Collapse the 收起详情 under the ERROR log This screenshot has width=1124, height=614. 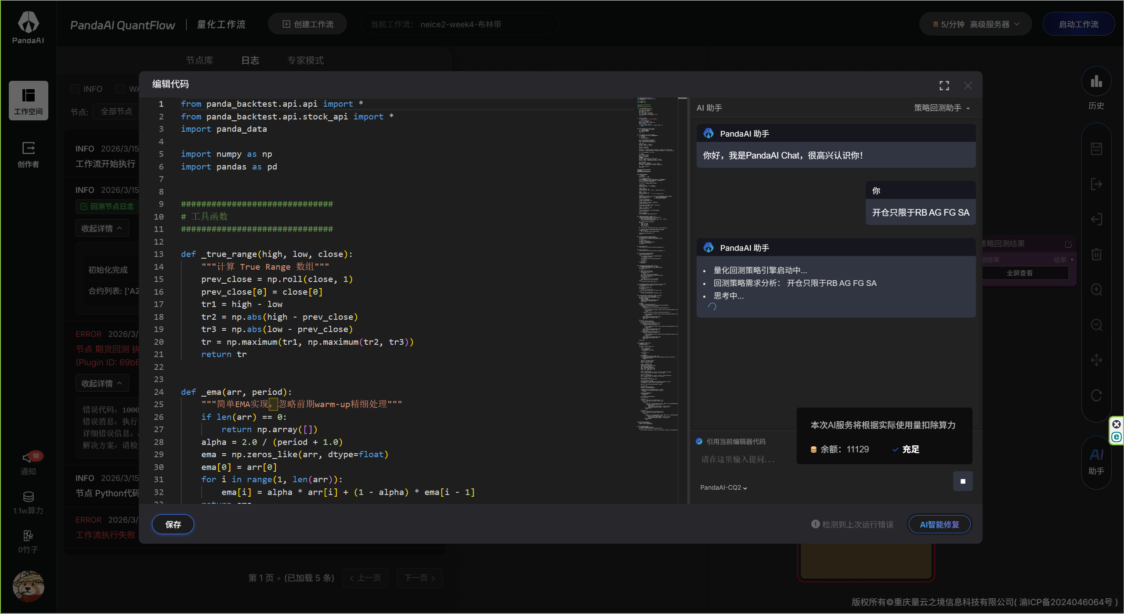[102, 383]
